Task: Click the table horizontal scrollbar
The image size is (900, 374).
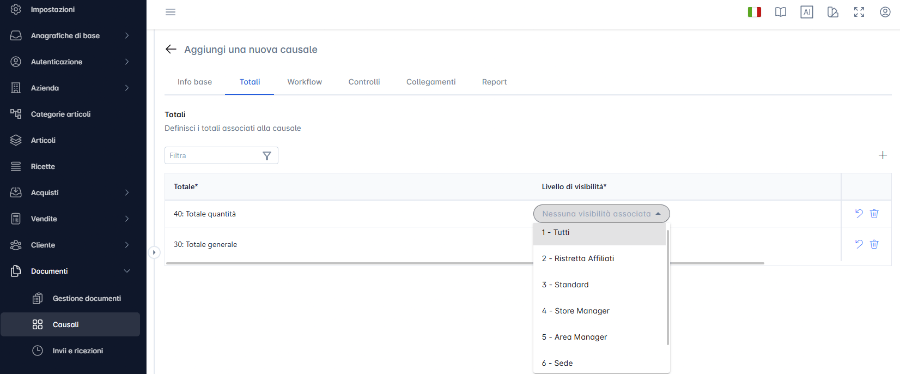Action: pyautogui.click(x=465, y=263)
